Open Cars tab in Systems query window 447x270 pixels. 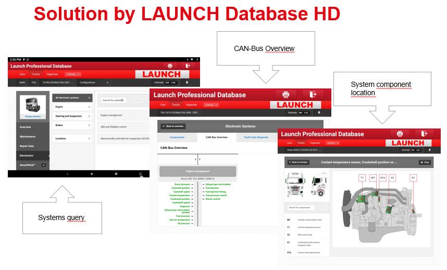[x=22, y=74]
